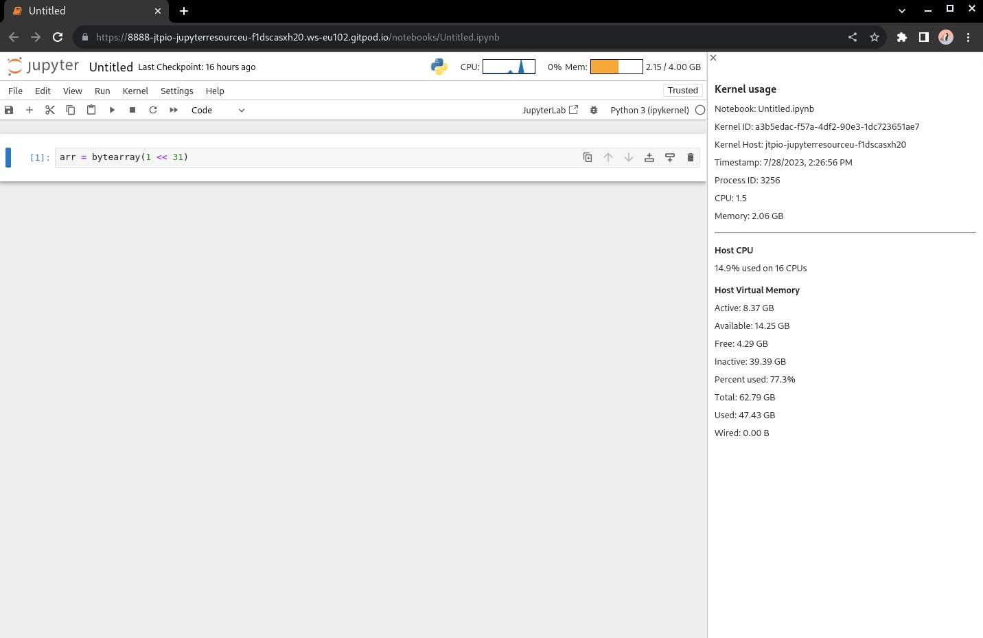983x638 pixels.
Task: Open the File menu
Action: click(x=15, y=91)
